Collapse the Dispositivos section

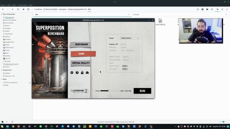click(1, 70)
